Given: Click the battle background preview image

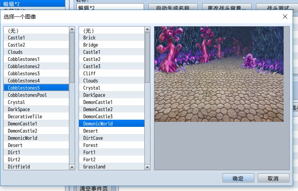Looking at the screenshot, I should click(219, 74).
